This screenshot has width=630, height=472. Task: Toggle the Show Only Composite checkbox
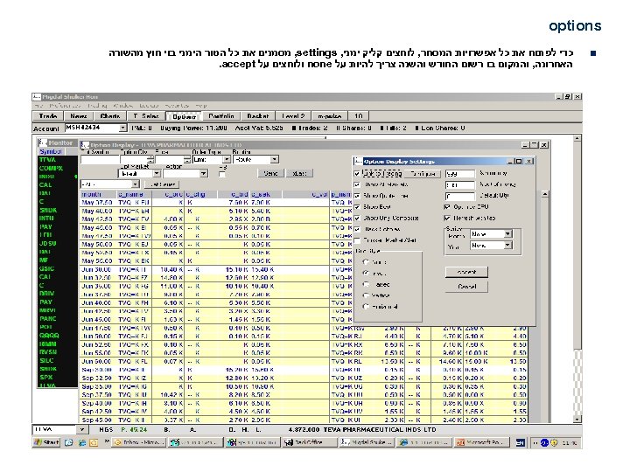click(357, 219)
